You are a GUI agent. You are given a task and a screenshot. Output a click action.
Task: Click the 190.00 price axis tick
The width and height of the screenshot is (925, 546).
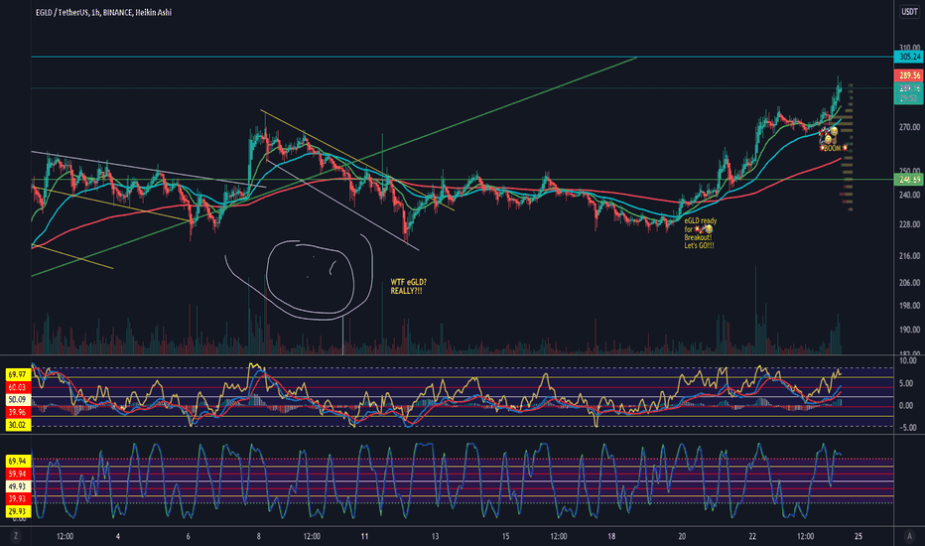(x=909, y=330)
